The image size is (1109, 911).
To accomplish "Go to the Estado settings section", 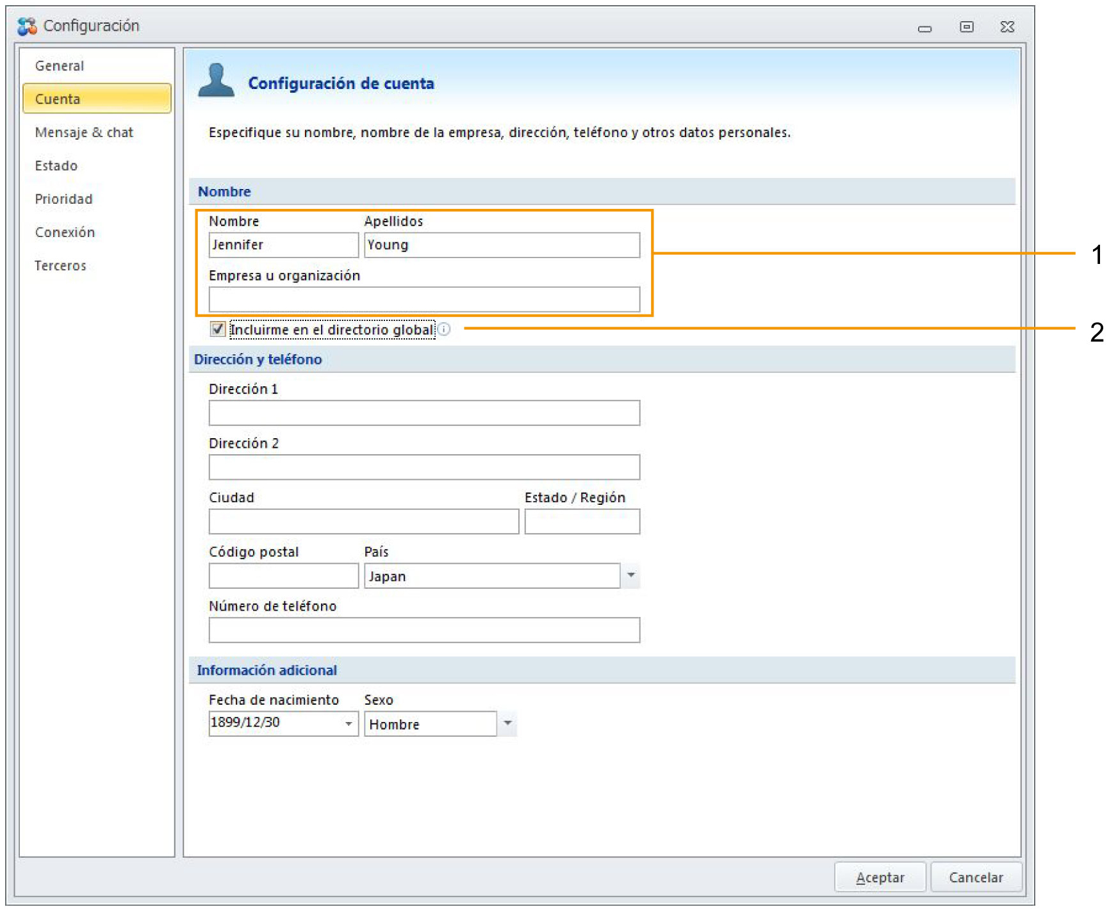I will coord(97,165).
